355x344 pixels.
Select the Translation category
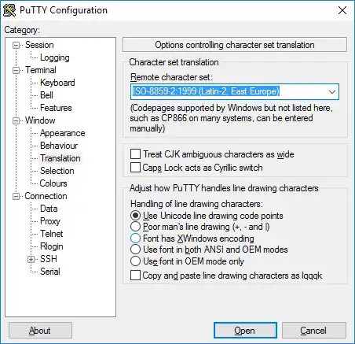(x=60, y=158)
